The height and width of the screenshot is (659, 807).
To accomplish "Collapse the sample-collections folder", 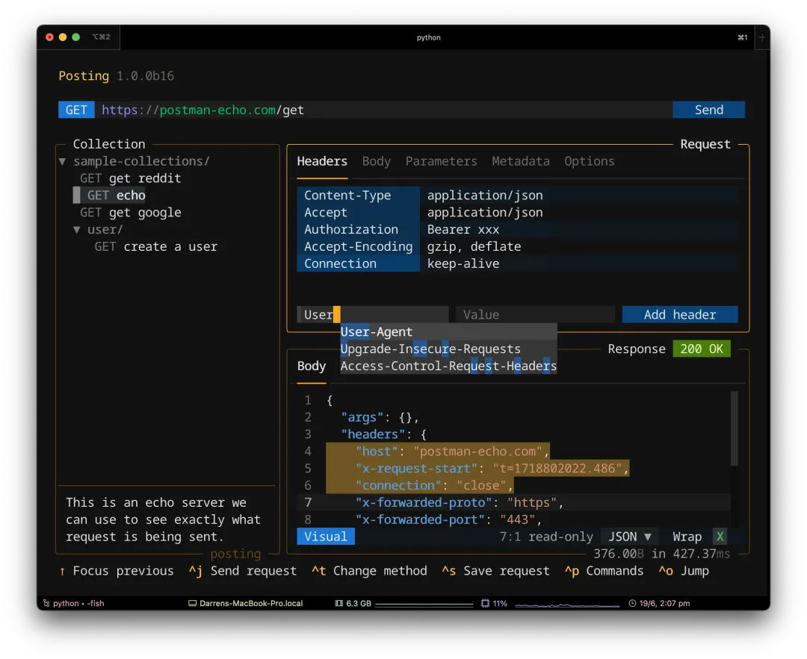I will [63, 161].
